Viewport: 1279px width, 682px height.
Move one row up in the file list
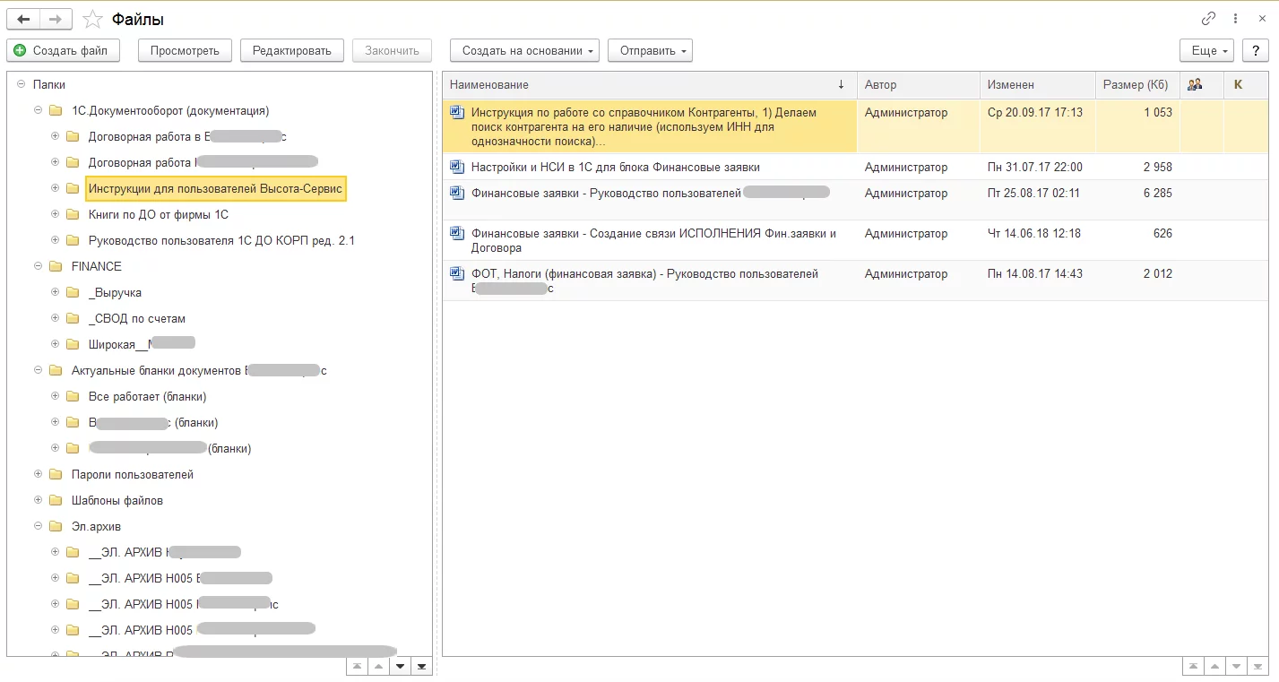pos(1214,667)
